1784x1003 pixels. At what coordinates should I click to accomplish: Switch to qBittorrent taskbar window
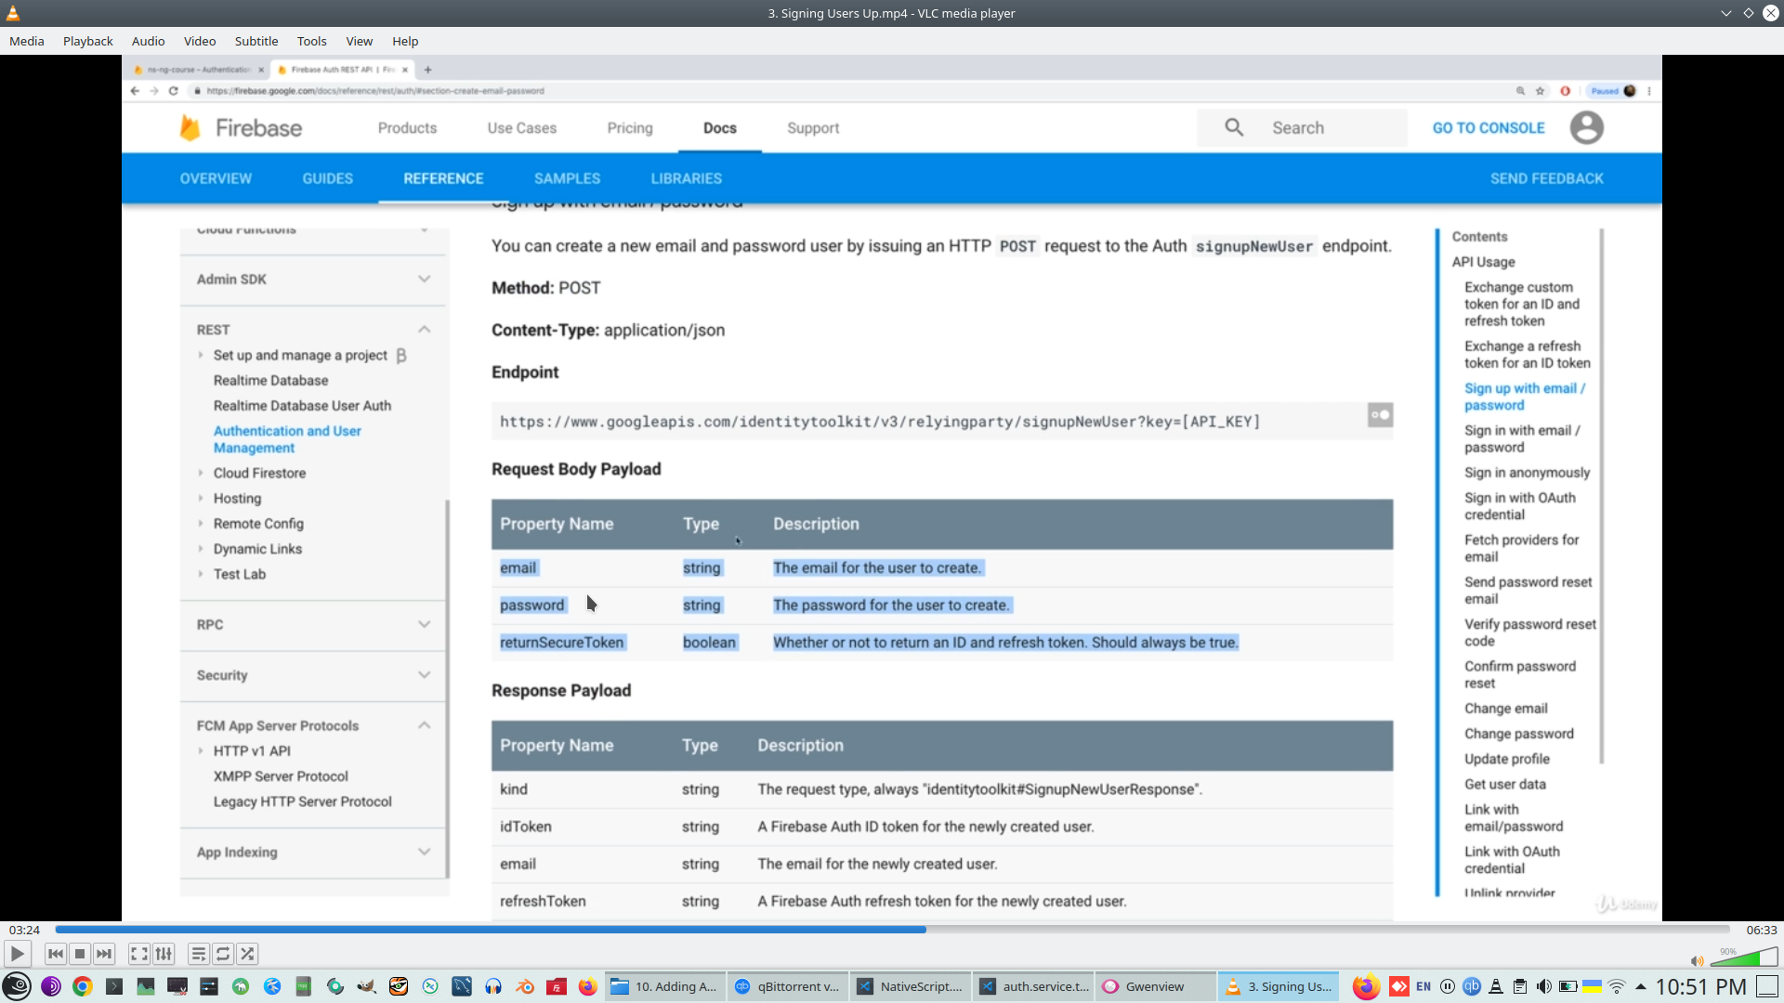point(788,986)
